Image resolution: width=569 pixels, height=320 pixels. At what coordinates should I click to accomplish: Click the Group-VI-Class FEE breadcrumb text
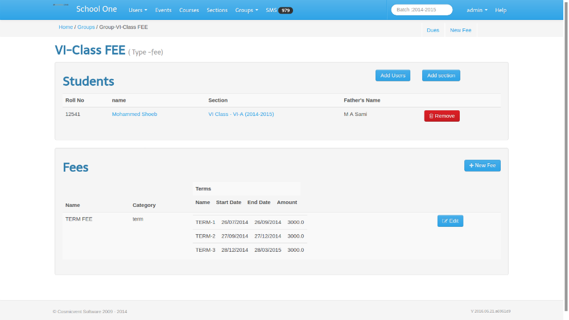pos(123,27)
